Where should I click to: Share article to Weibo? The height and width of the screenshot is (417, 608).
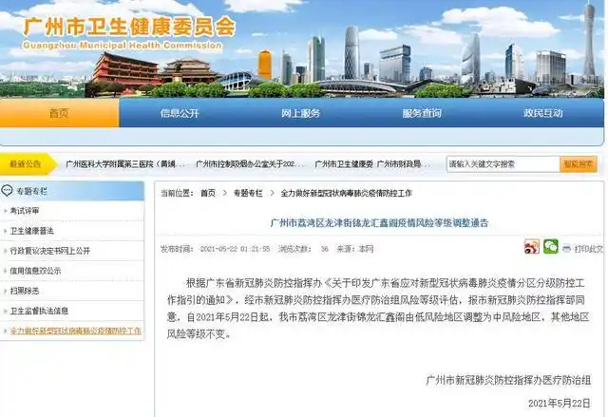point(532,248)
